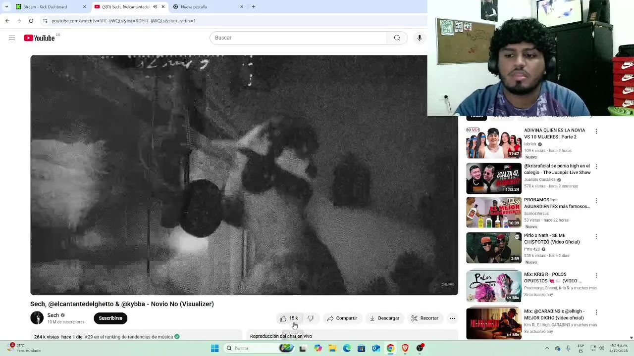The width and height of the screenshot is (634, 356).
Task: Click the search magnifier button
Action: 397,38
